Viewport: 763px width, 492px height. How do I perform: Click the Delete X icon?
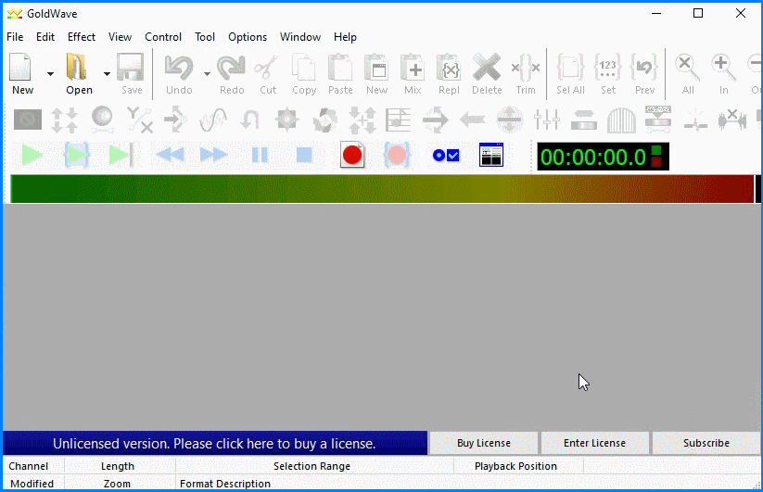click(487, 68)
